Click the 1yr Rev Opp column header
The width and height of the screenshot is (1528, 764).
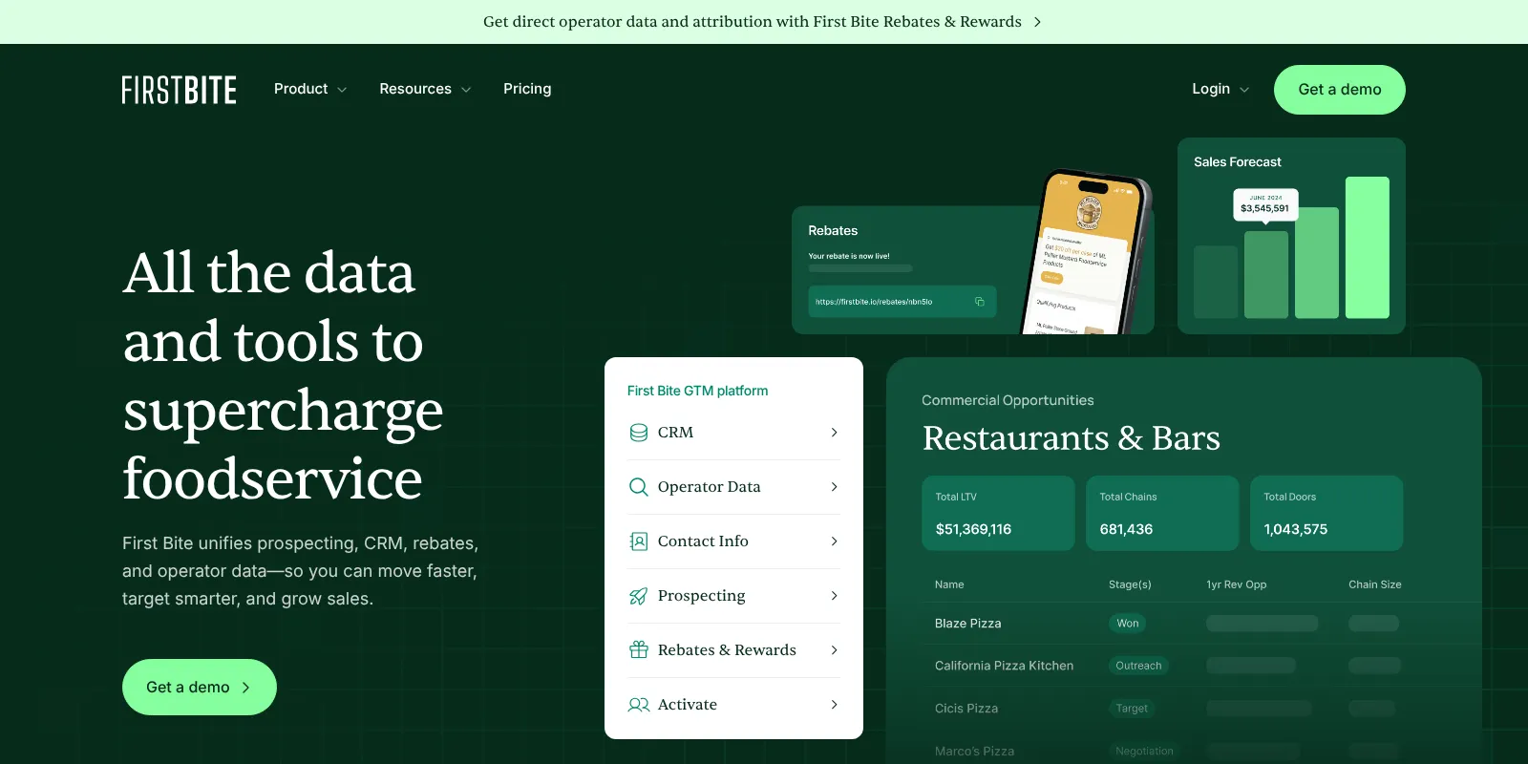click(1237, 584)
